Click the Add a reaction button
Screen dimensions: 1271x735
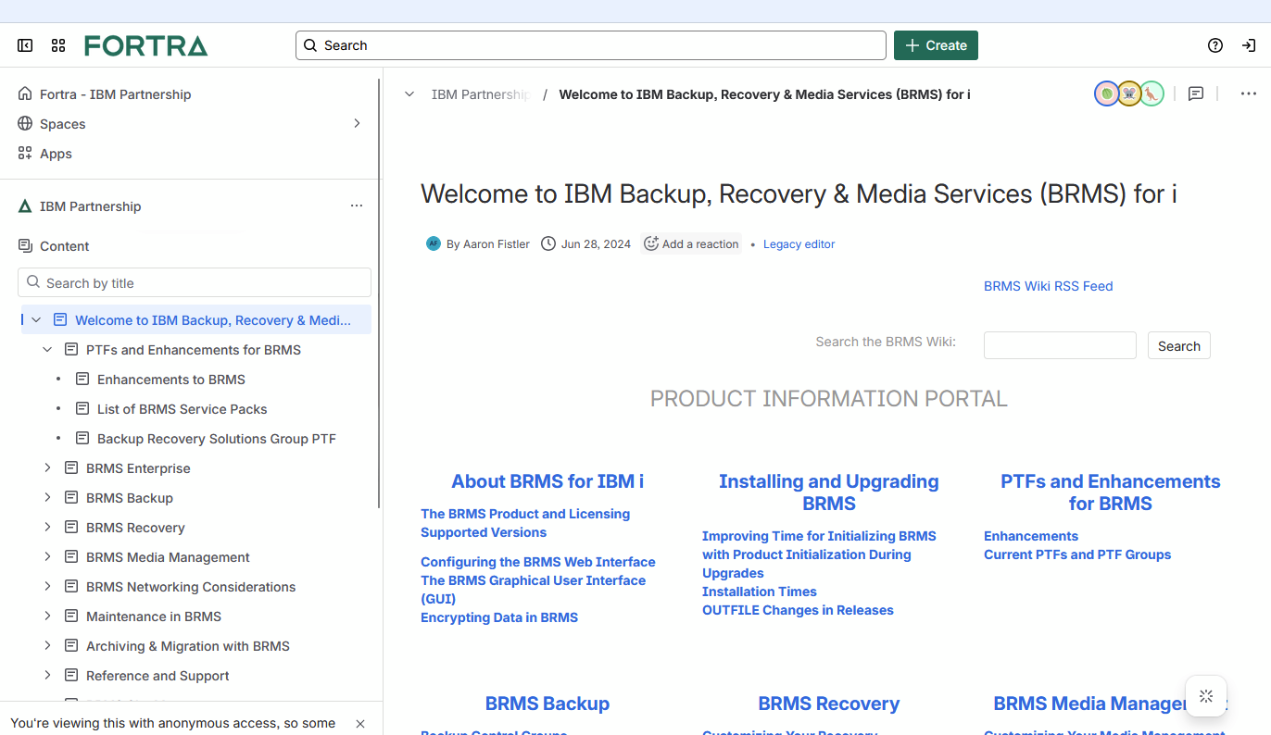(x=692, y=243)
